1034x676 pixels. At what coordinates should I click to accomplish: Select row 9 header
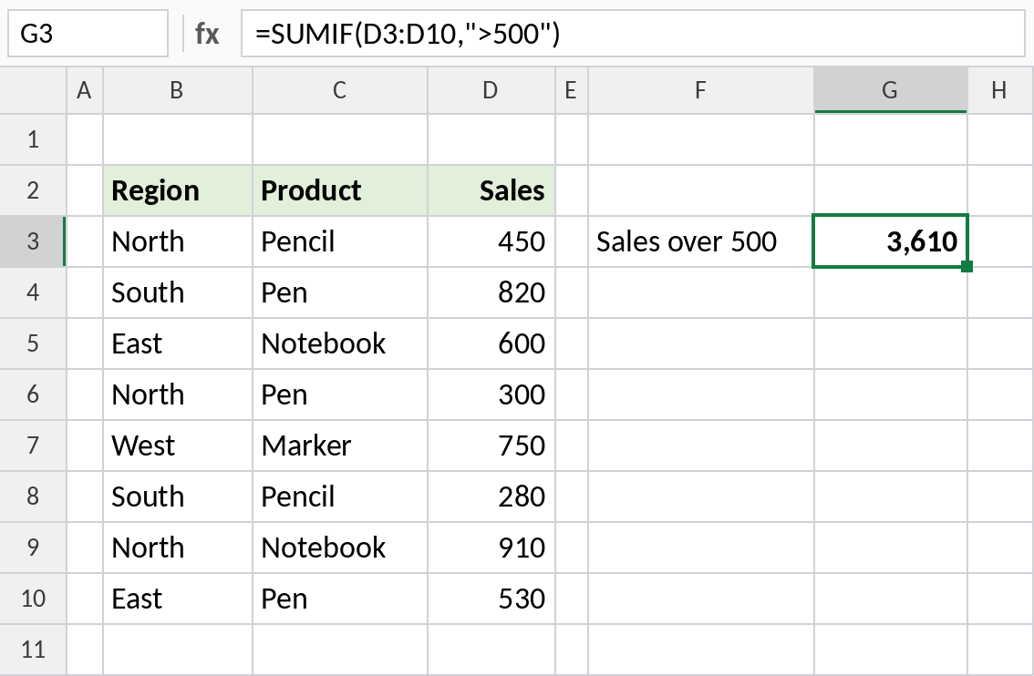coord(33,548)
